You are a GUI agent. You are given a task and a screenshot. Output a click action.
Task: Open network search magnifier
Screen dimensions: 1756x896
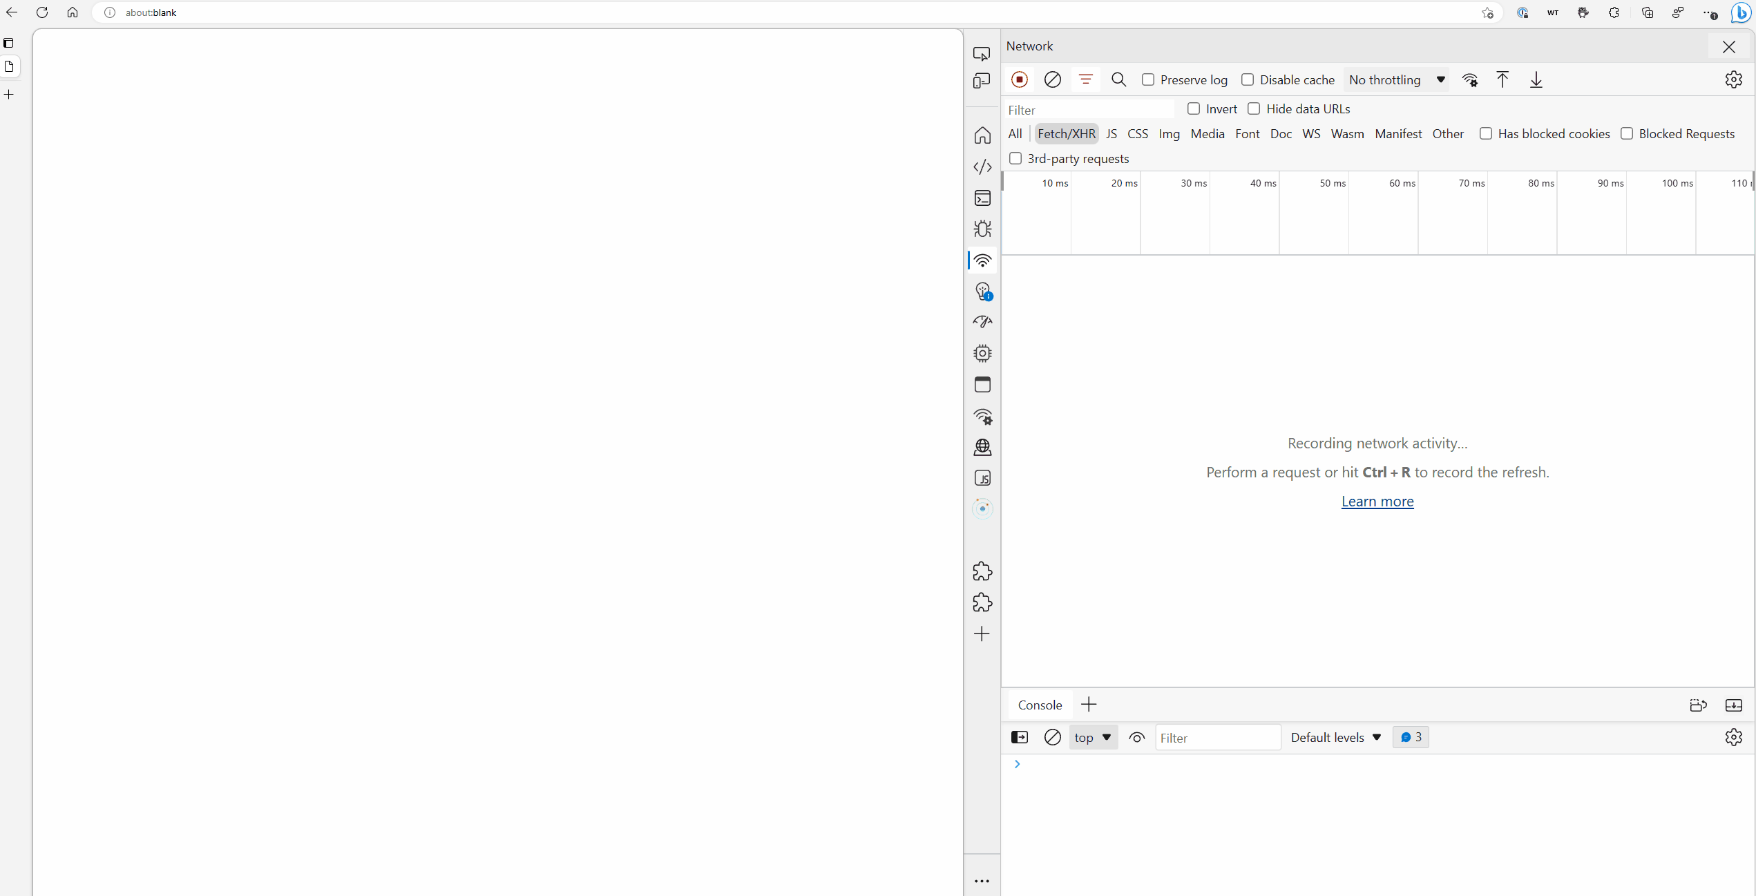[x=1118, y=79]
